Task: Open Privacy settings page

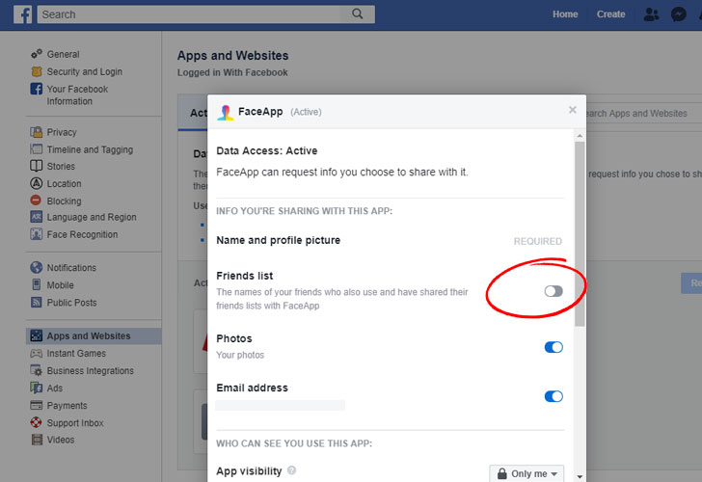Action: click(x=62, y=132)
